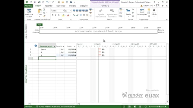Toggle underline (S) formatting

(59, 15)
